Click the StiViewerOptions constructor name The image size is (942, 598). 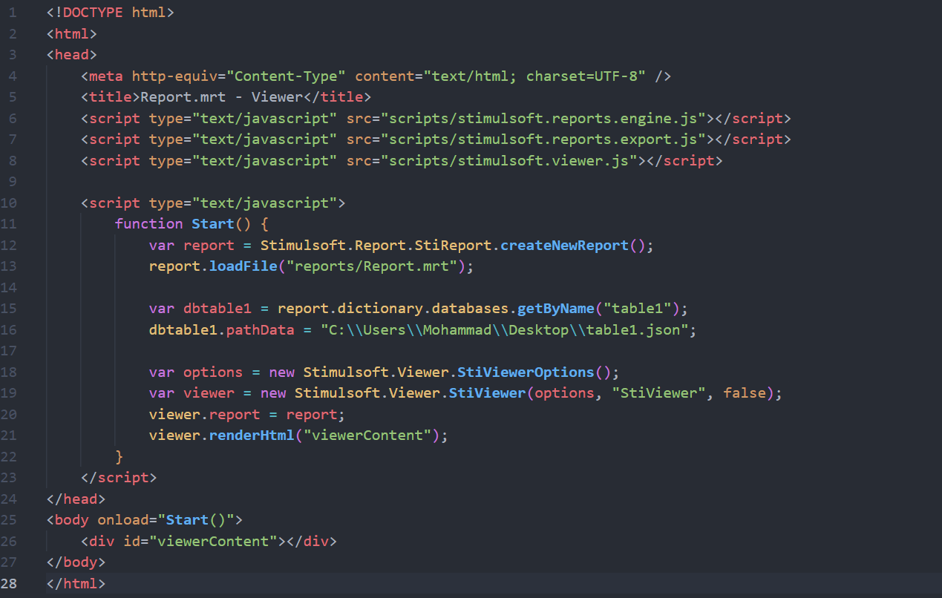point(526,372)
